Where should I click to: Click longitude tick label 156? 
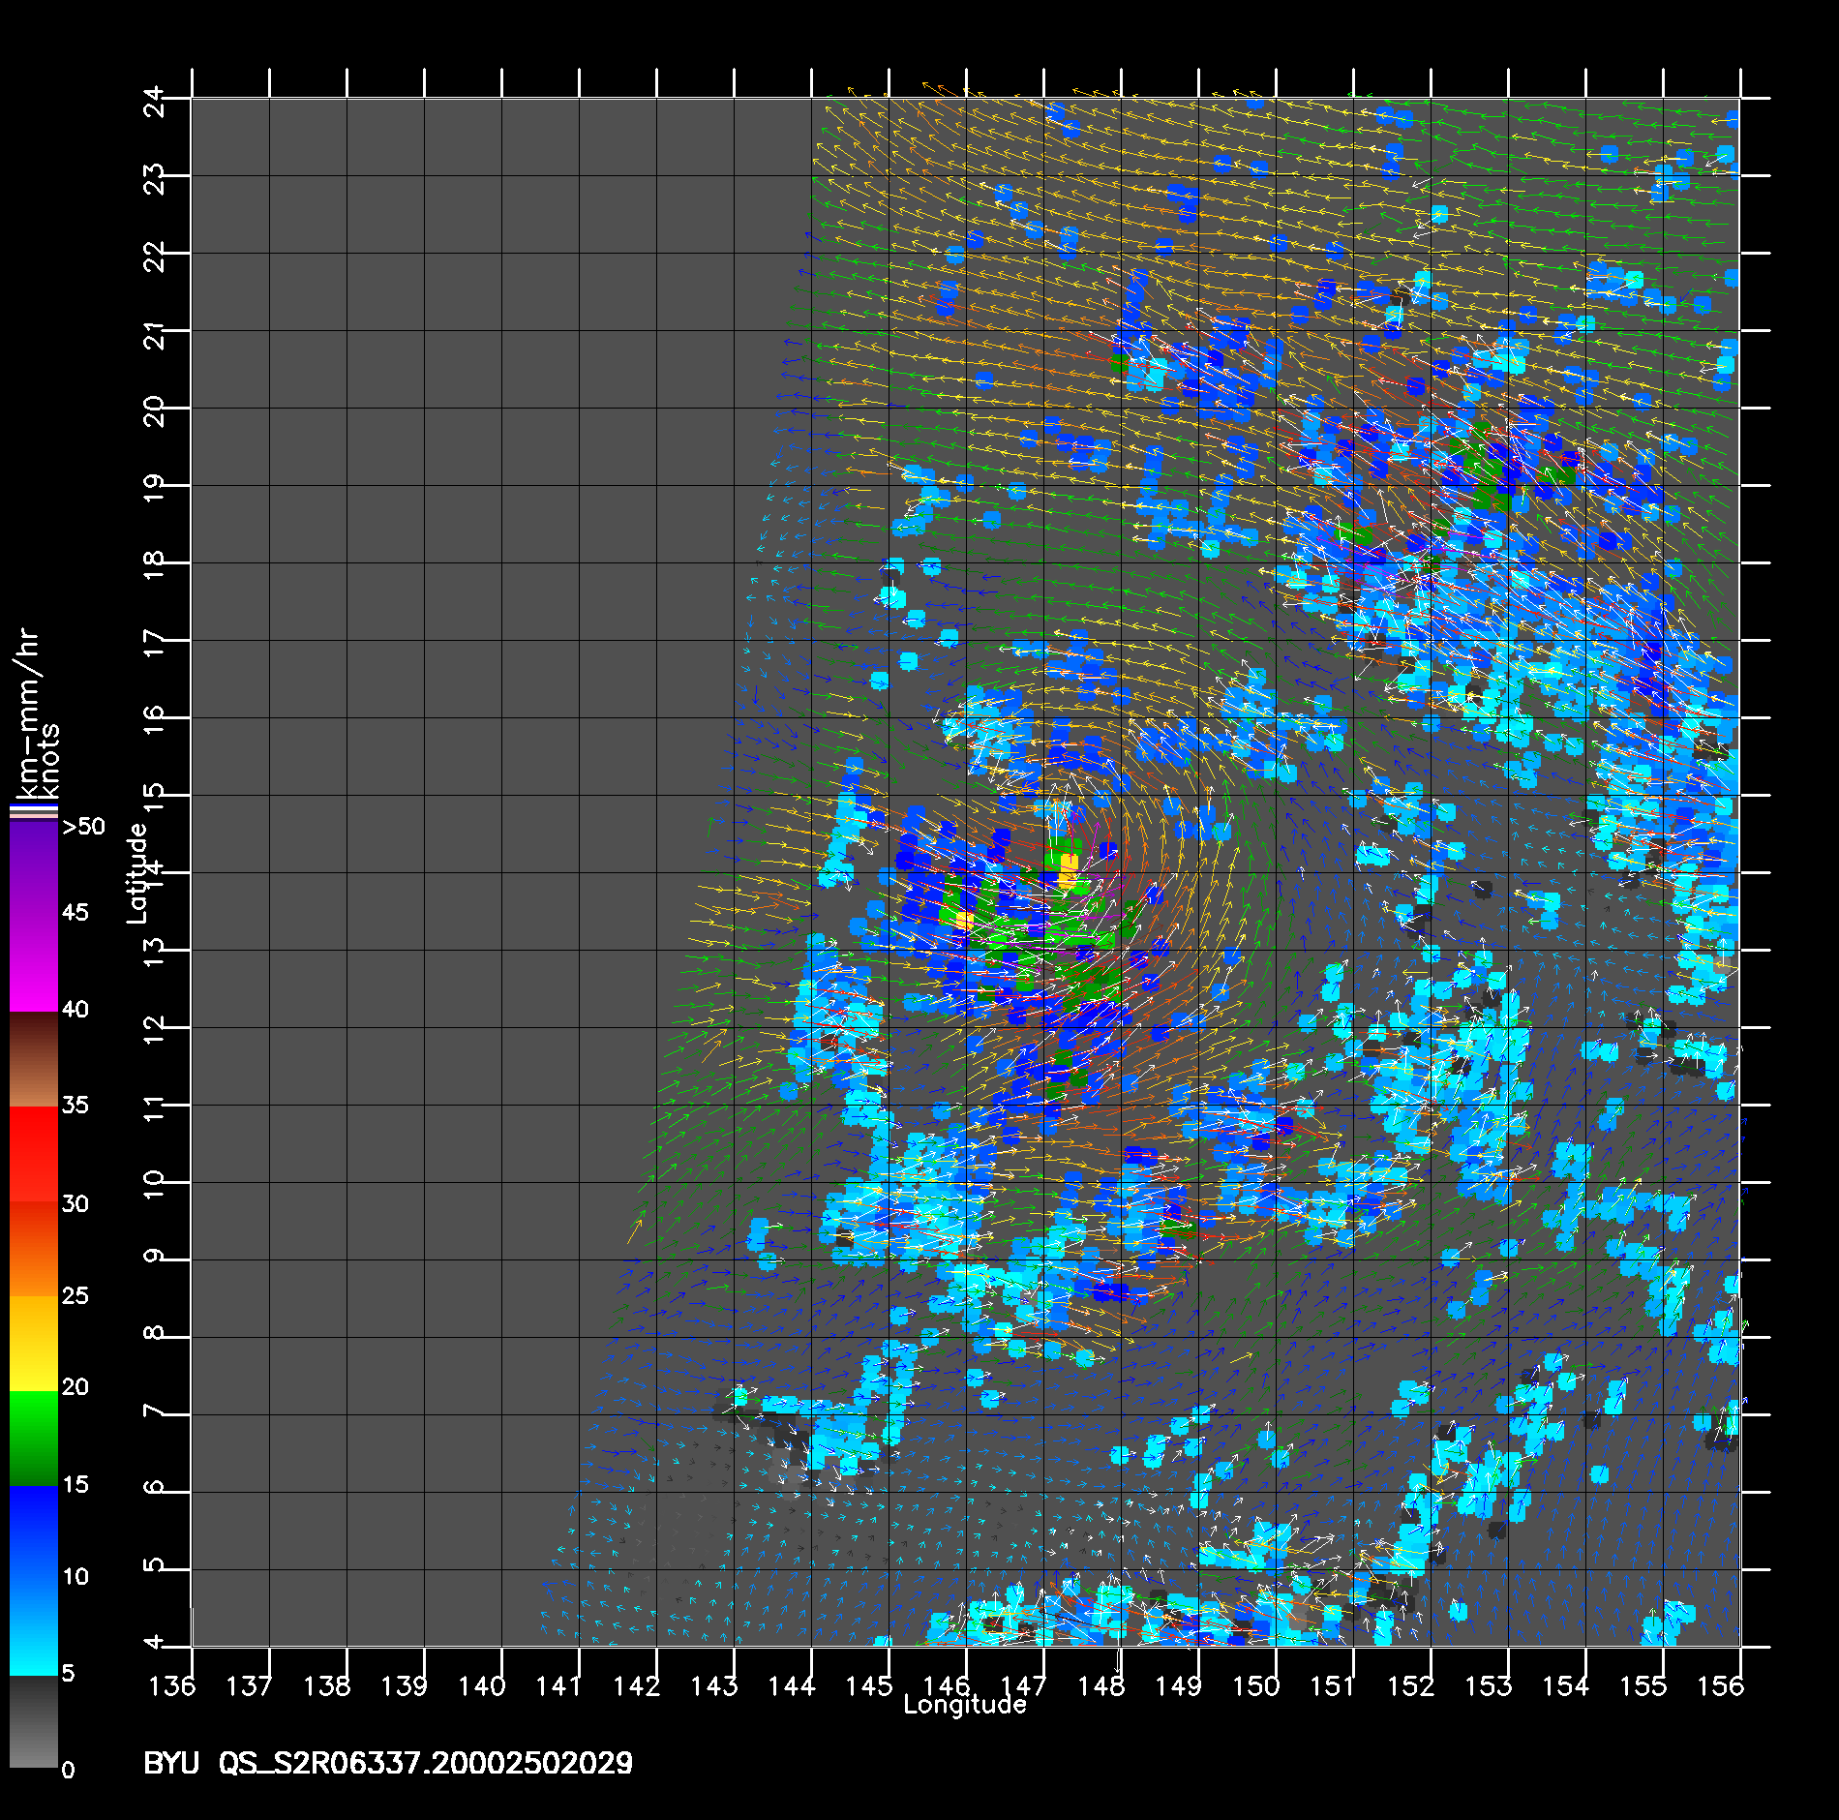[1720, 1686]
